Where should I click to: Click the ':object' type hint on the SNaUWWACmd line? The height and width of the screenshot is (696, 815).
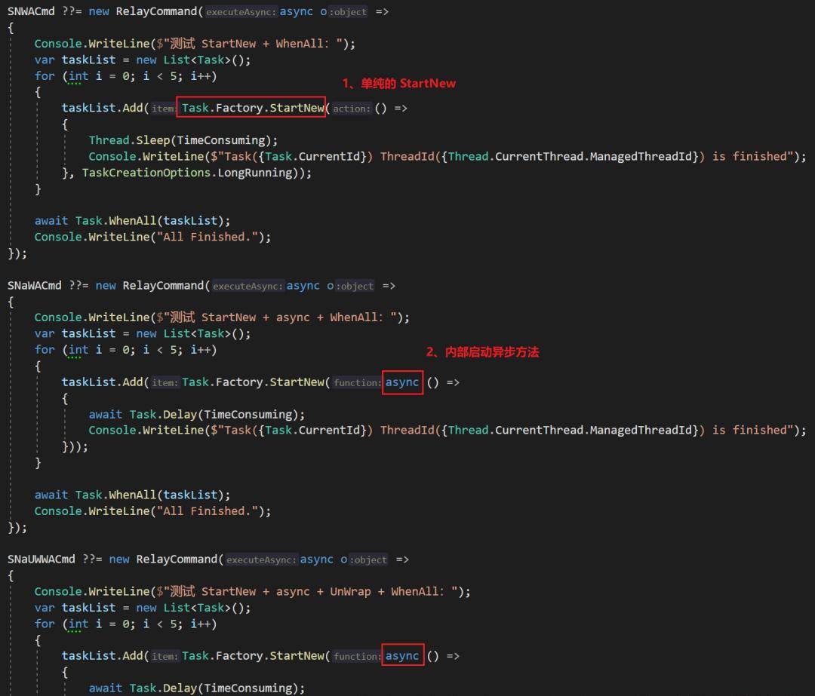coord(368,560)
